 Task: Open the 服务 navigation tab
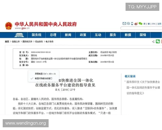113,35
